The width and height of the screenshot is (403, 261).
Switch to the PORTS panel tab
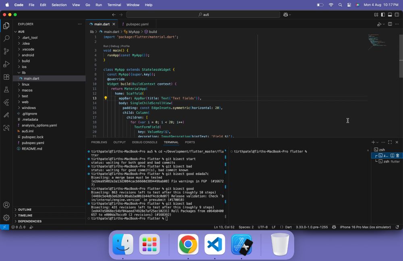coord(190,142)
